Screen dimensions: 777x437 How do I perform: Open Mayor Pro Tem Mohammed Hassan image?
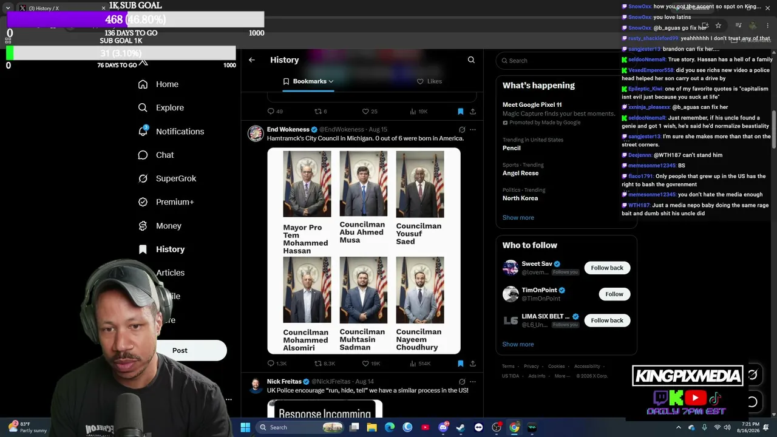coord(307,184)
